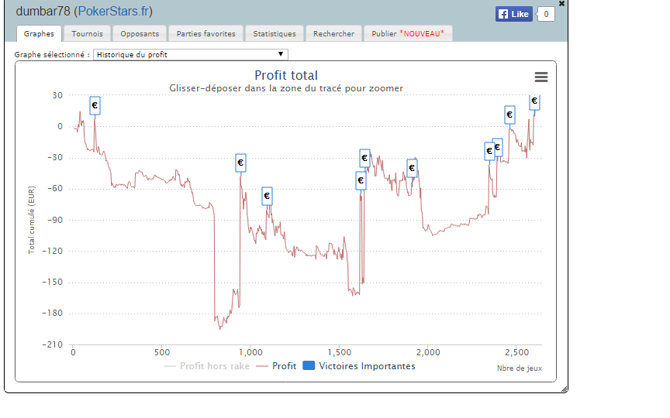Viewport: 670px width, 418px height.
Task: Click the 1,500 x-axis tick label
Action: (x=340, y=352)
